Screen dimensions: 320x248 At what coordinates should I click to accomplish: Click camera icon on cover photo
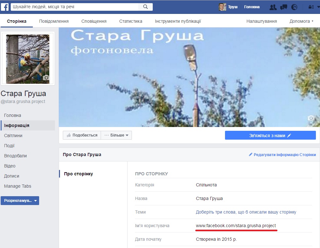[x=311, y=118]
